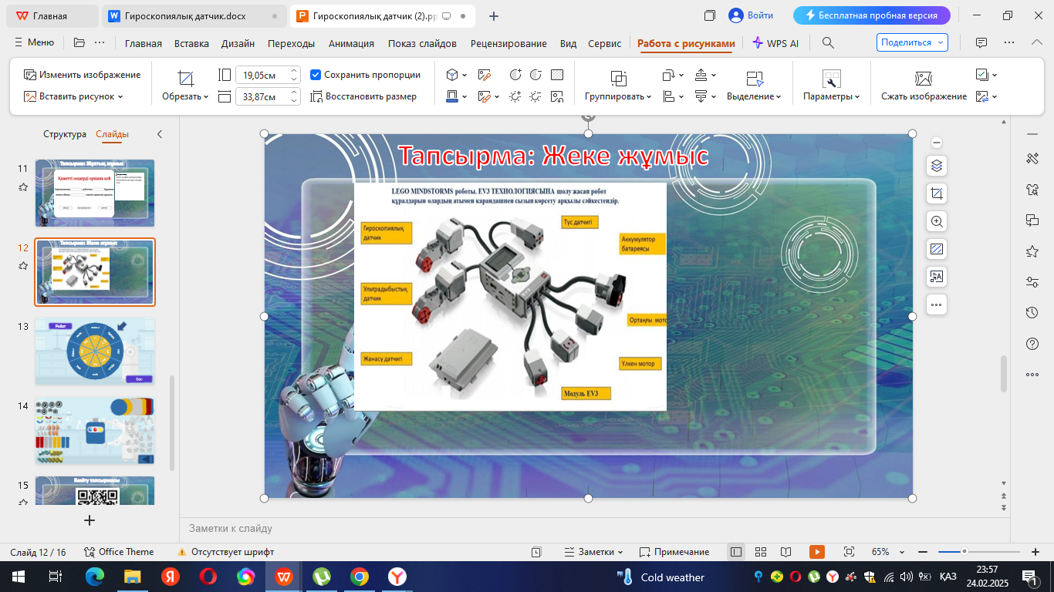Open the help question icon in right sidebar

[1032, 344]
